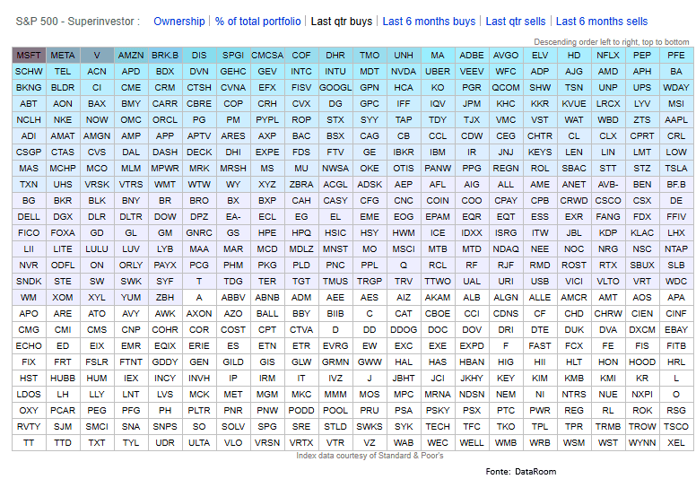Open the PLTR ticker cell
This screenshot has height=479, width=696.
[x=199, y=410]
